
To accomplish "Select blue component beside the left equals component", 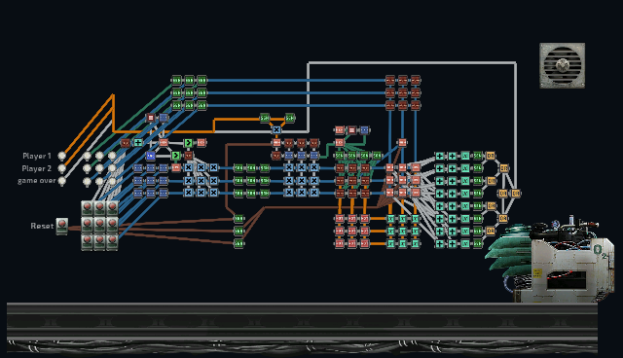I will (x=164, y=118).
